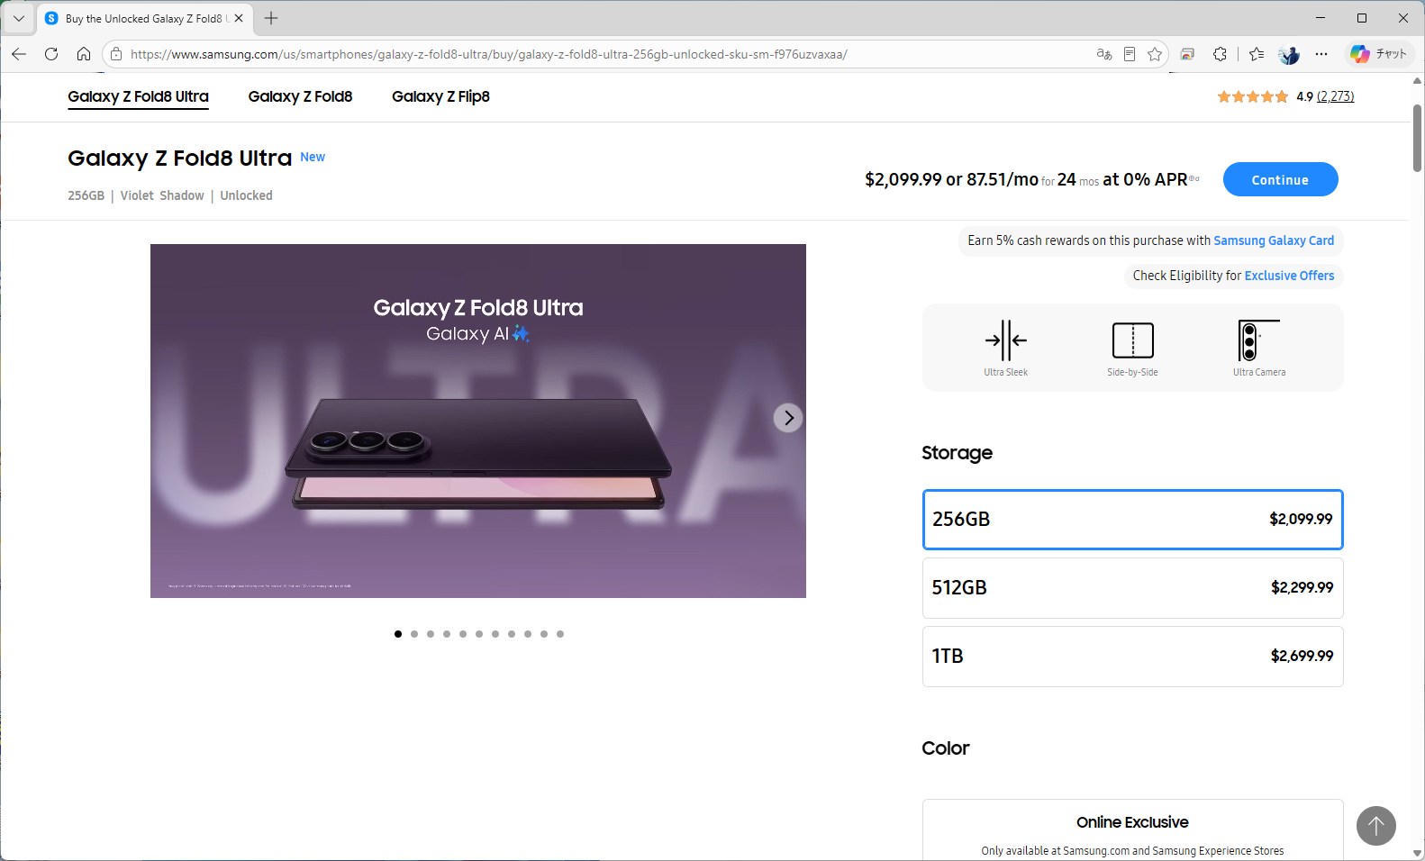Show the next carousel image arrow
The image size is (1425, 861).
click(788, 418)
